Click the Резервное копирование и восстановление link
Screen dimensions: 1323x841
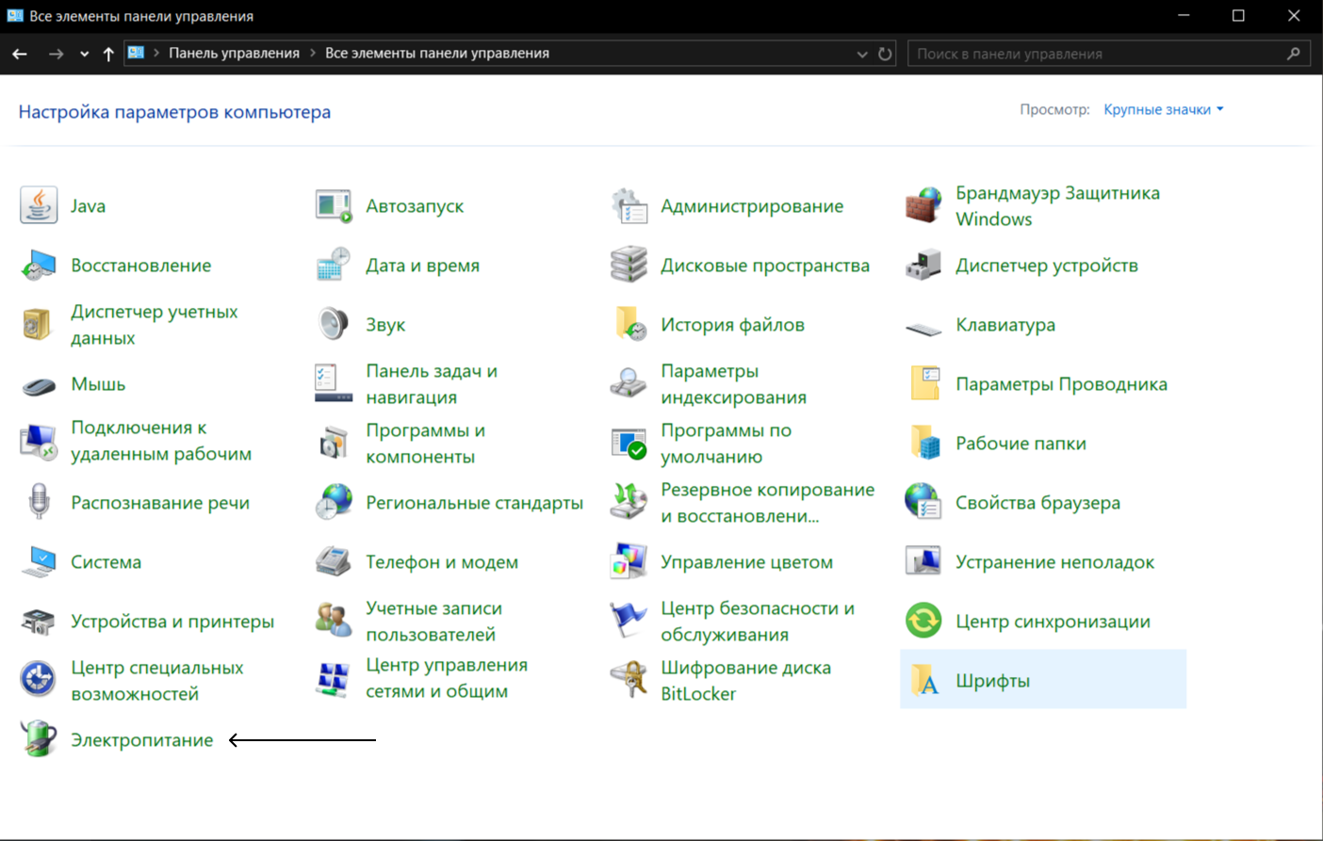point(768,503)
